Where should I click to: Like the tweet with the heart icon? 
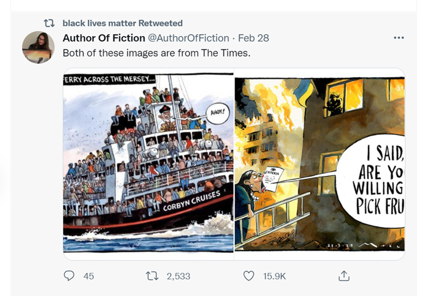[x=249, y=276]
